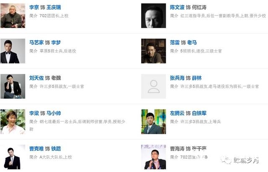The image size is (268, 172).
Task: Open 李梁's photo thumbnail
Action: click(13, 122)
